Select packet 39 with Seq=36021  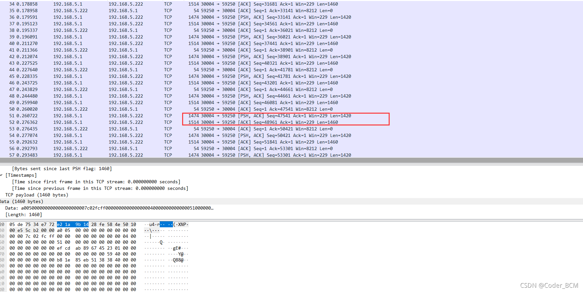[x=291, y=37]
